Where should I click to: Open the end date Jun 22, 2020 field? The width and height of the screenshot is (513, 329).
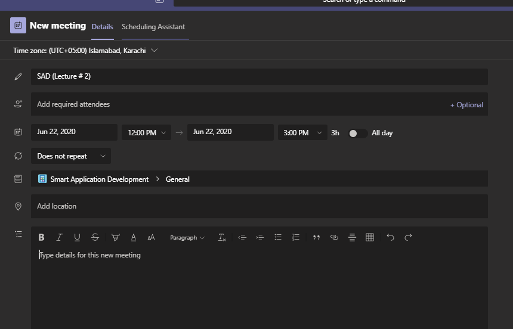230,132
